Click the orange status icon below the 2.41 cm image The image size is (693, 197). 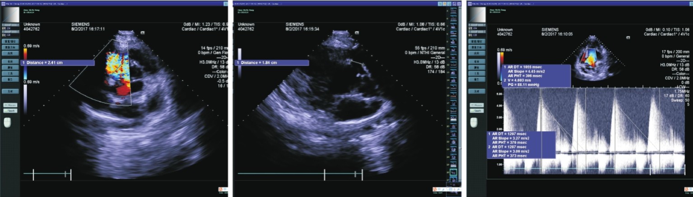coord(221,189)
